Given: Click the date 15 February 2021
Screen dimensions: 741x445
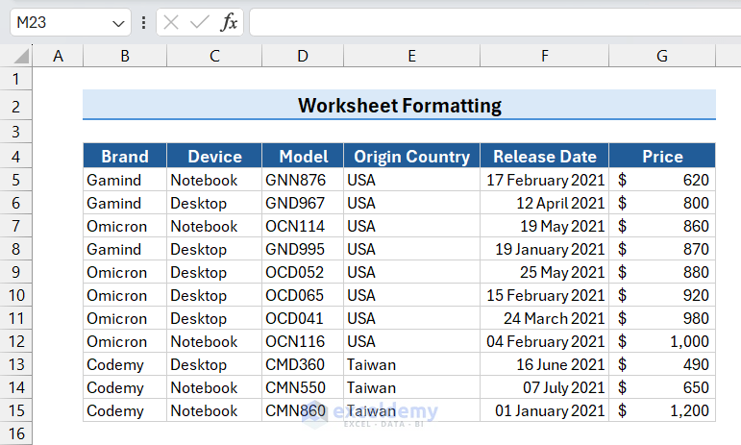Looking at the screenshot, I should [544, 295].
